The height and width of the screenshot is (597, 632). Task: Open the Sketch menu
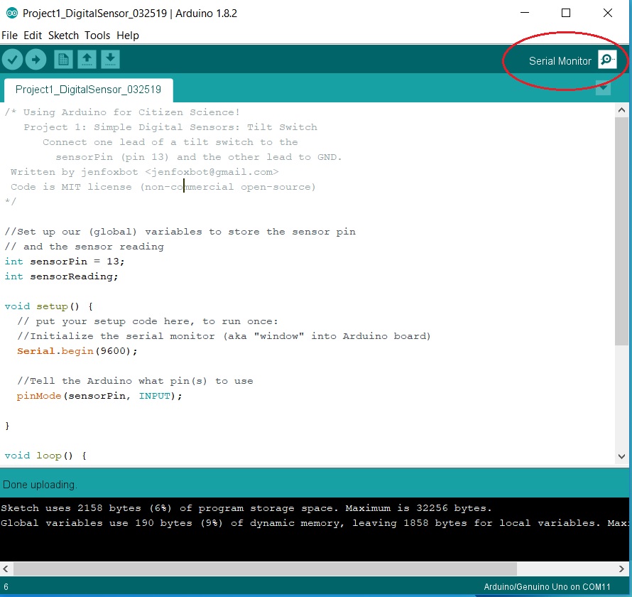pyautogui.click(x=63, y=35)
